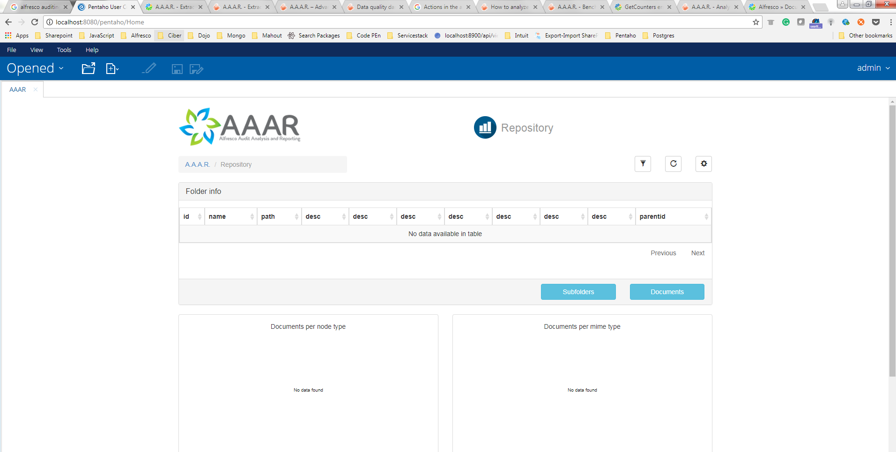Go to Previous table page

click(x=663, y=253)
